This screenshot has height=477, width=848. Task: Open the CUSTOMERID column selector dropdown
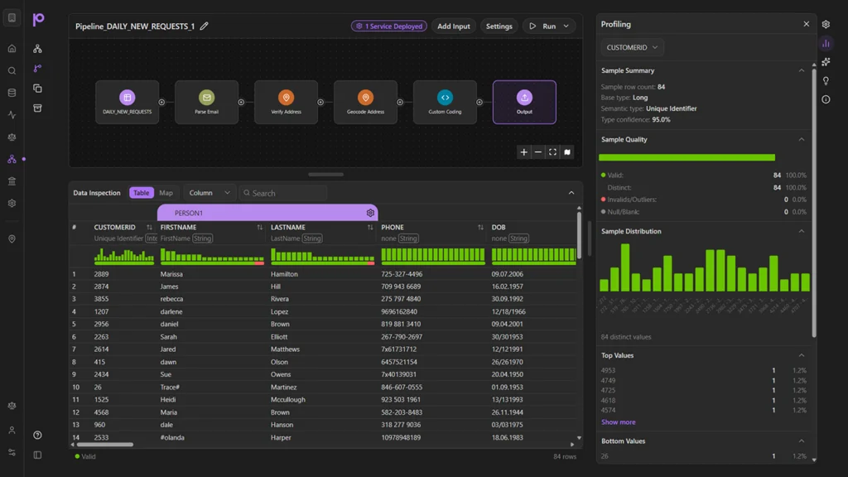632,47
